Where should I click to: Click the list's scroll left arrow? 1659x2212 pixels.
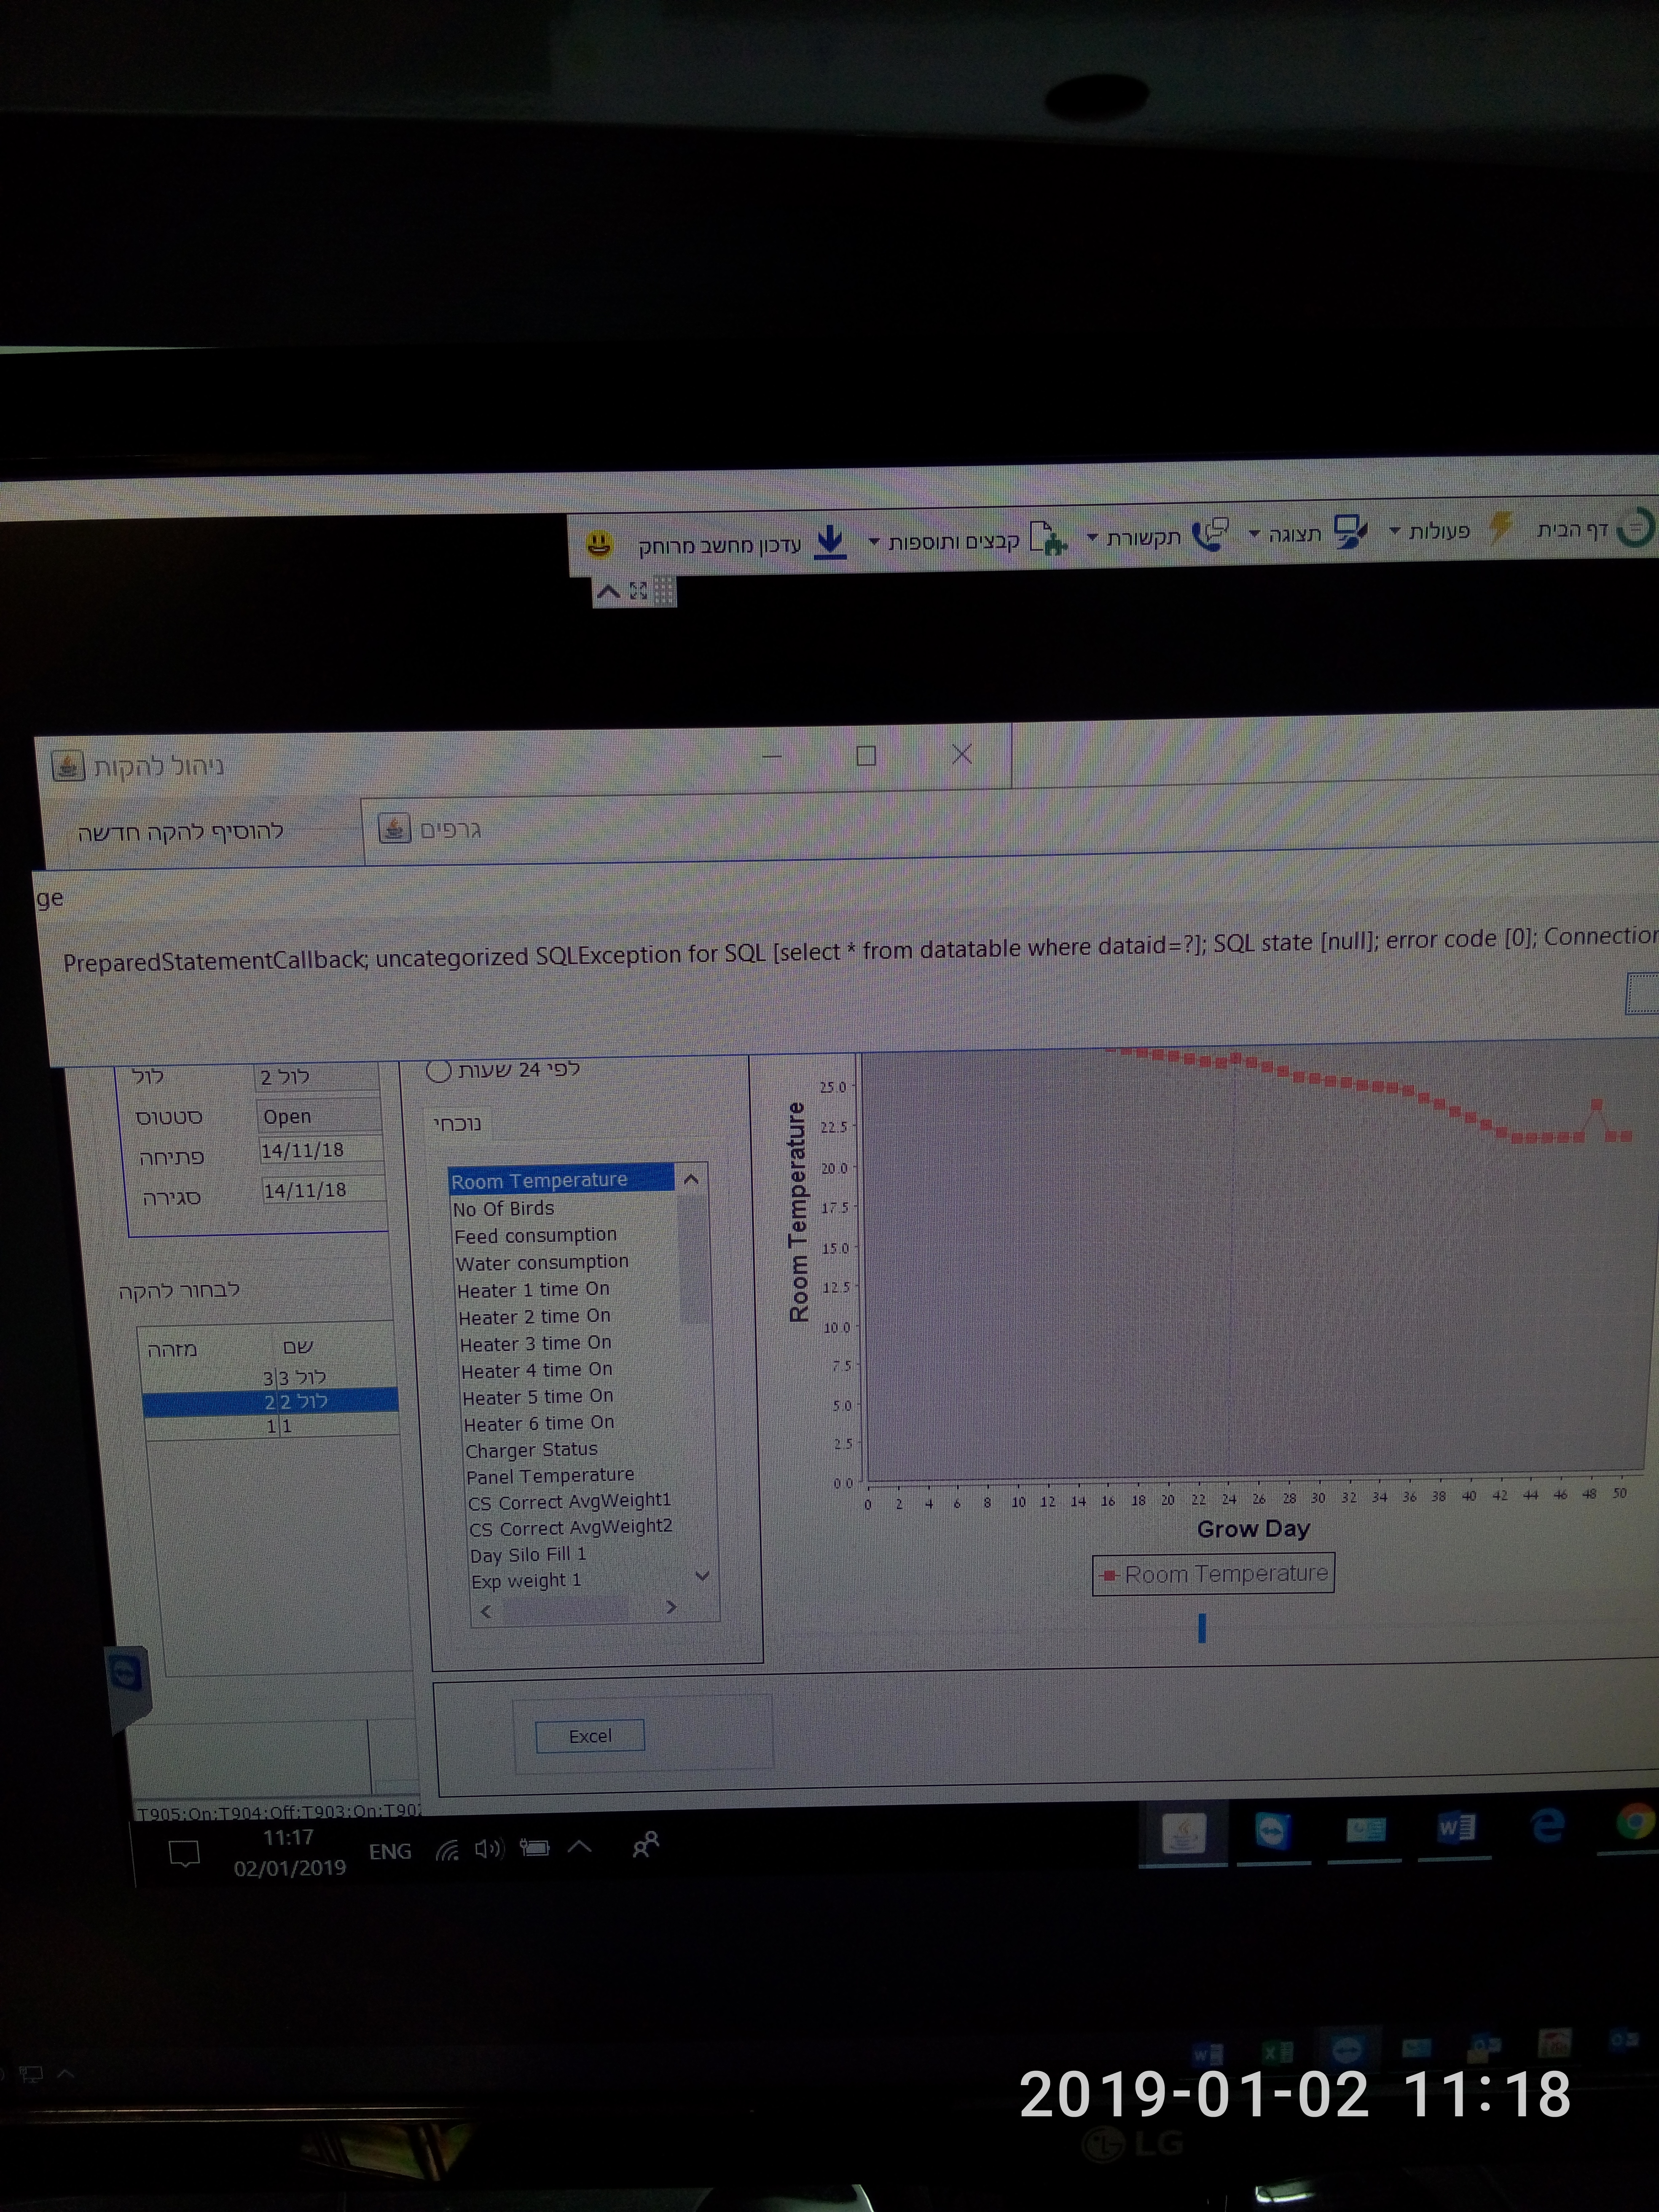486,1611
